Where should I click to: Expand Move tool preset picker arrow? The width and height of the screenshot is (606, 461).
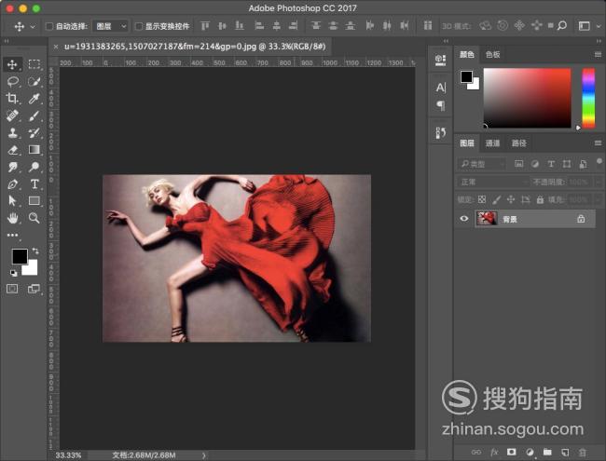tap(33, 27)
